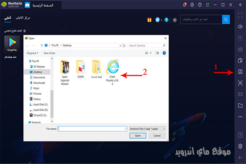Select Clash Royale_v3.6.0 file
Viewport: 246px width, 164px height.
(x=112, y=72)
